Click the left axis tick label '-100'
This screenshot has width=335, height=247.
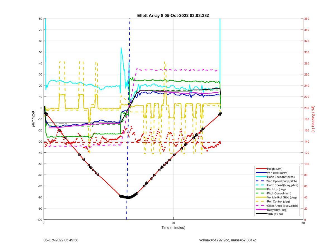pyautogui.click(x=39, y=220)
